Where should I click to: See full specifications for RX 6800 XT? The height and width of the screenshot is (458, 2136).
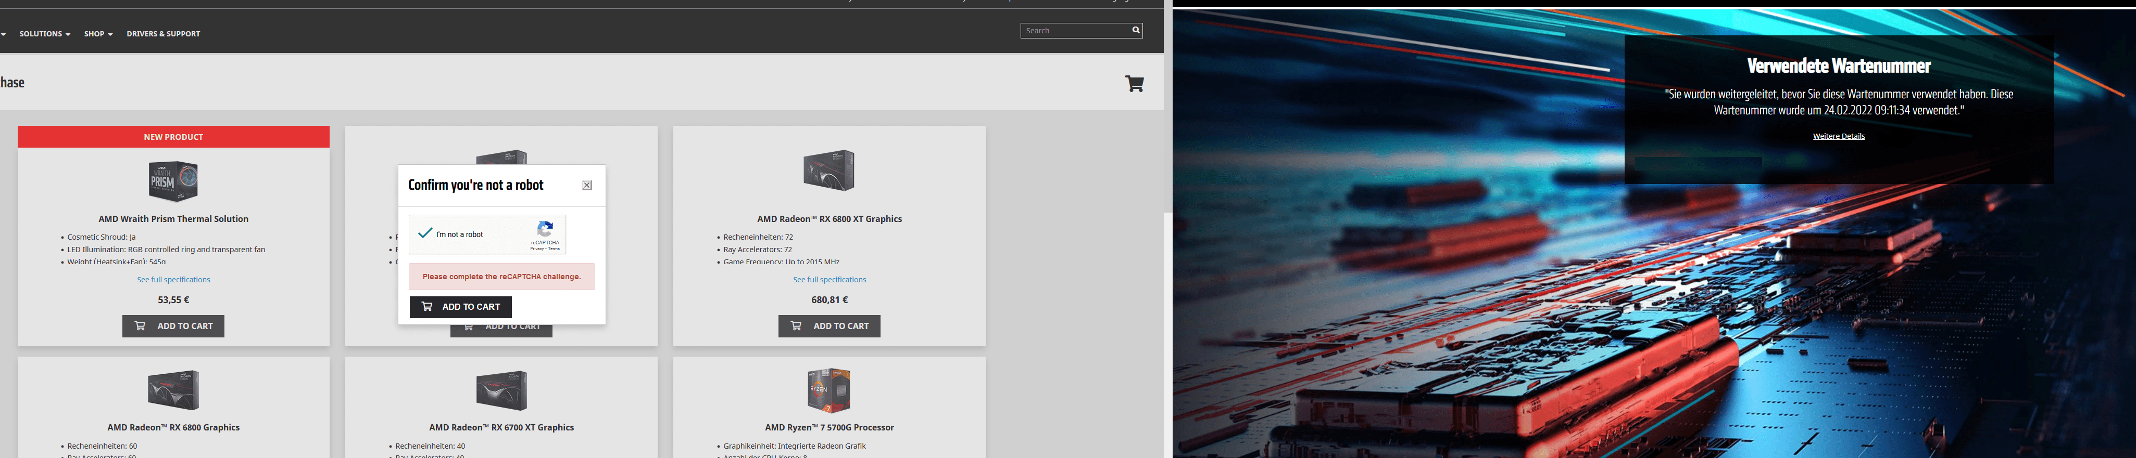pyautogui.click(x=829, y=280)
